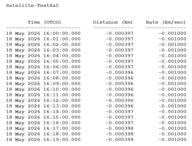This screenshot has height=146, width=192.
Task: Click the rate value at 16:18:00.000
Action: point(172,134)
